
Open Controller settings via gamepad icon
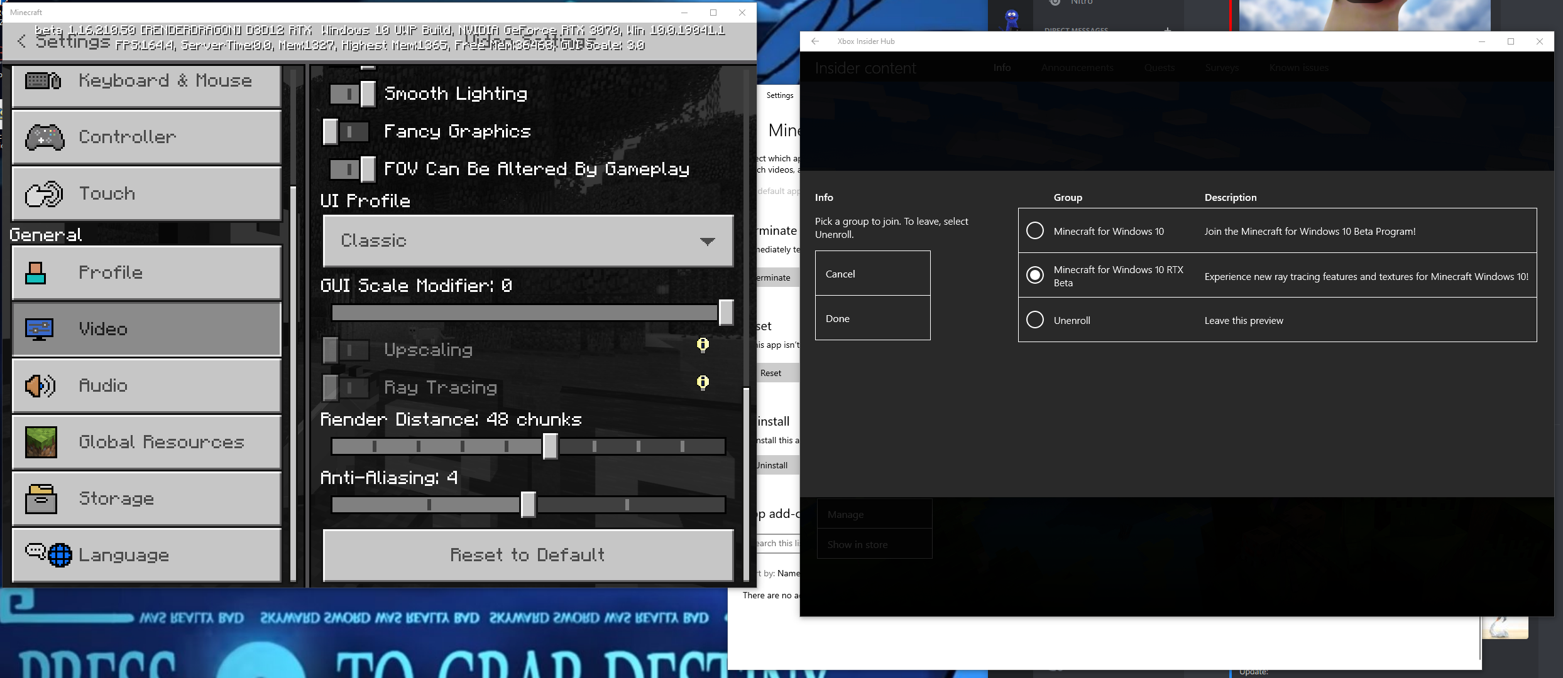pyautogui.click(x=44, y=137)
